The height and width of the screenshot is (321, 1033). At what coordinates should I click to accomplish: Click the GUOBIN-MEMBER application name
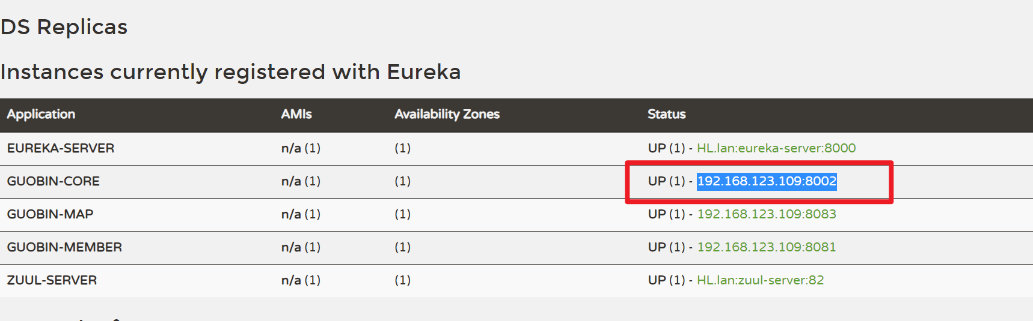64,247
